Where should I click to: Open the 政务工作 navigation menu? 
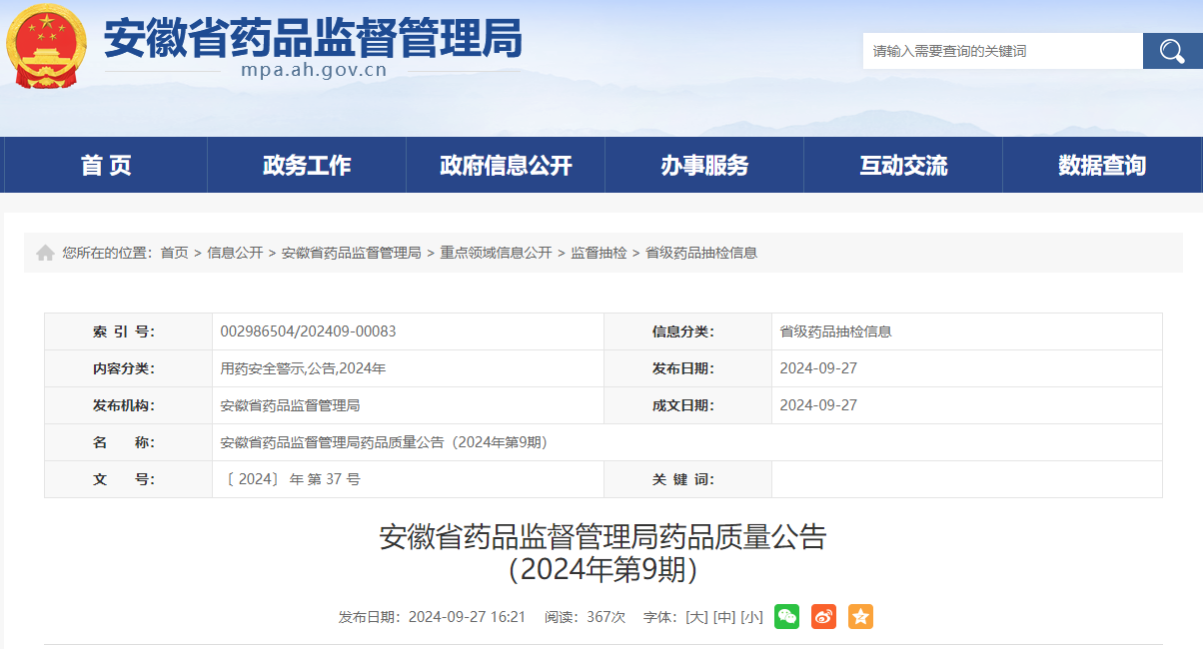coord(307,166)
